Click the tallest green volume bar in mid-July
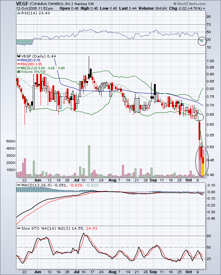This screenshot has width=221, height=275. click(89, 161)
